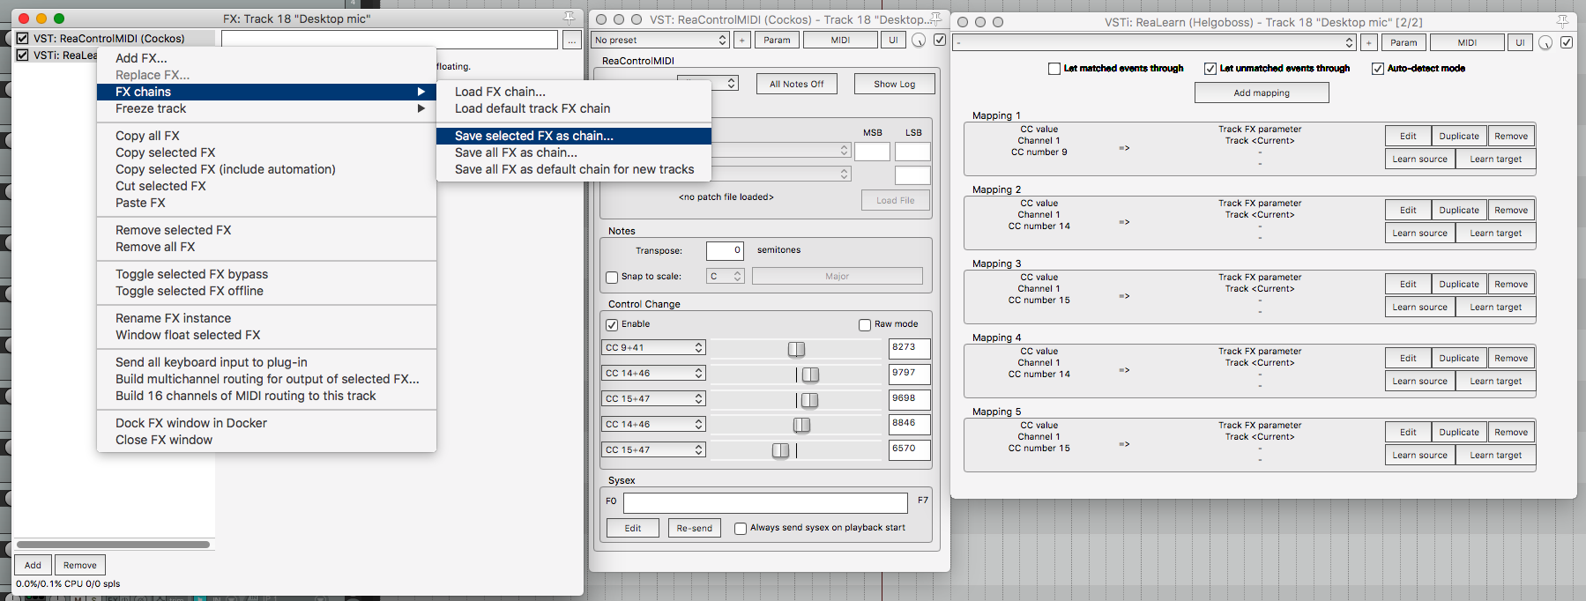The height and width of the screenshot is (601, 1586).
Task: Enable Let matched events through
Action: [1054, 69]
